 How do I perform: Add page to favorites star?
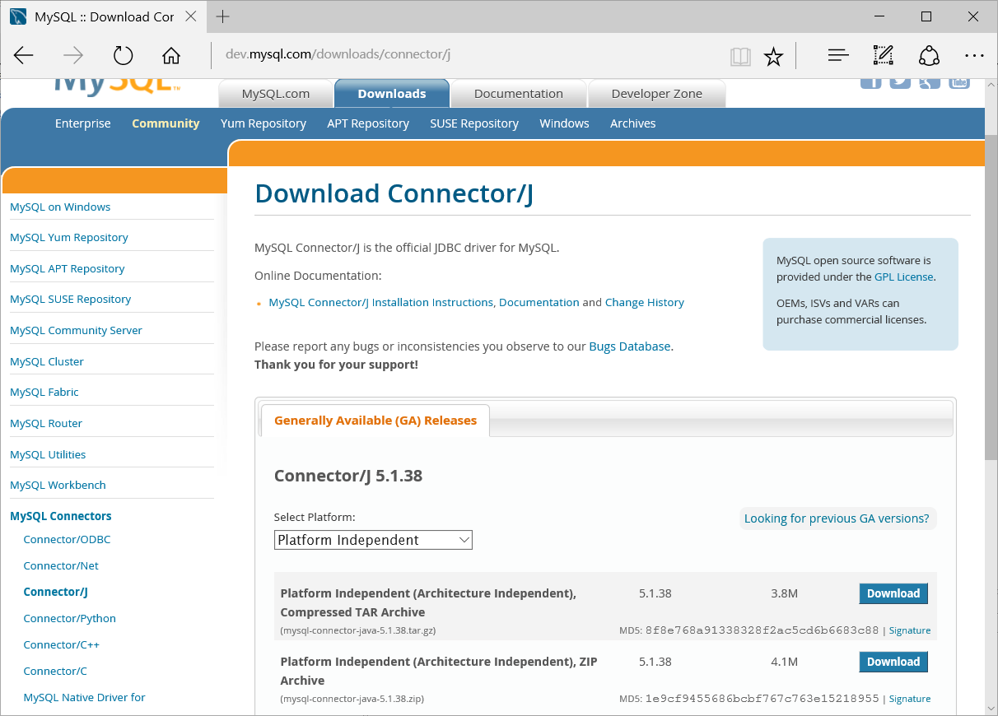[773, 56]
